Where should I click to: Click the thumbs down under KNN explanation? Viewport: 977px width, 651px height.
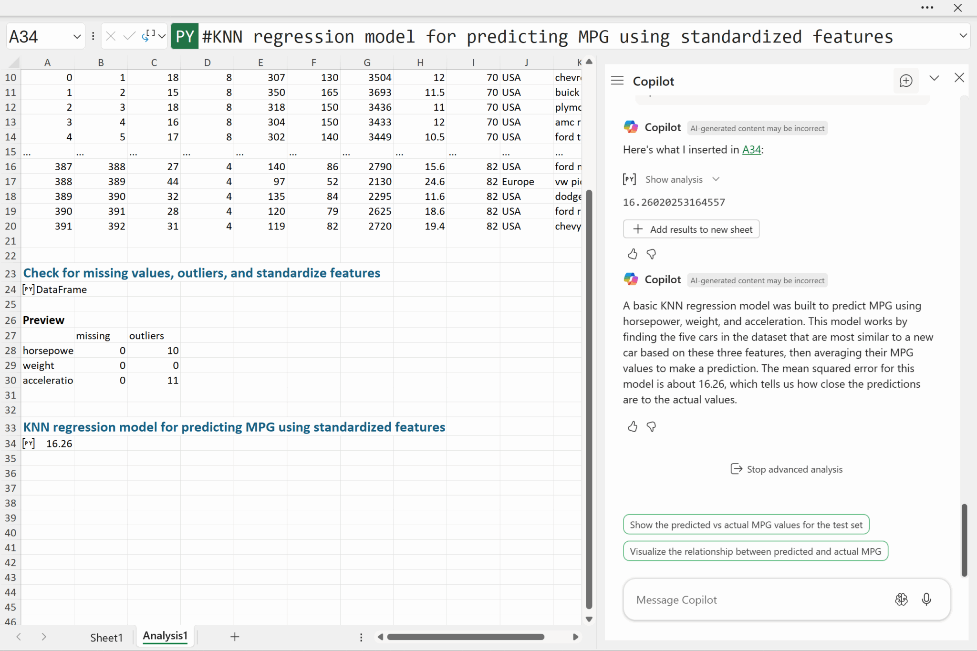pyautogui.click(x=651, y=427)
